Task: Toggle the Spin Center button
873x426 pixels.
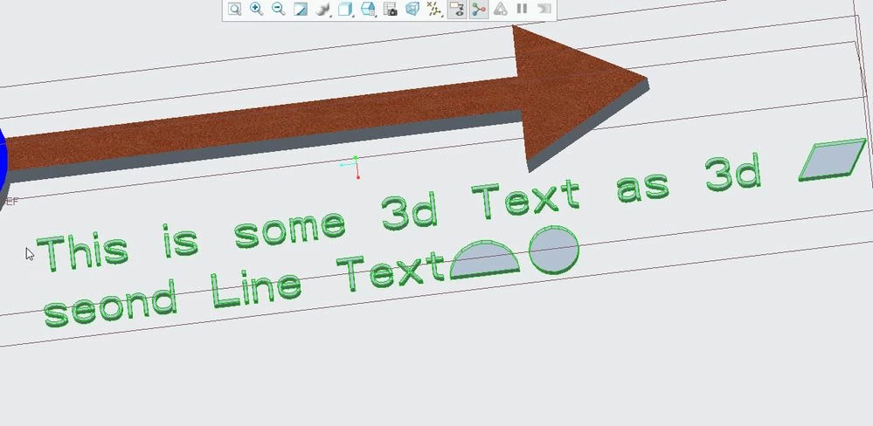Action: pos(478,9)
